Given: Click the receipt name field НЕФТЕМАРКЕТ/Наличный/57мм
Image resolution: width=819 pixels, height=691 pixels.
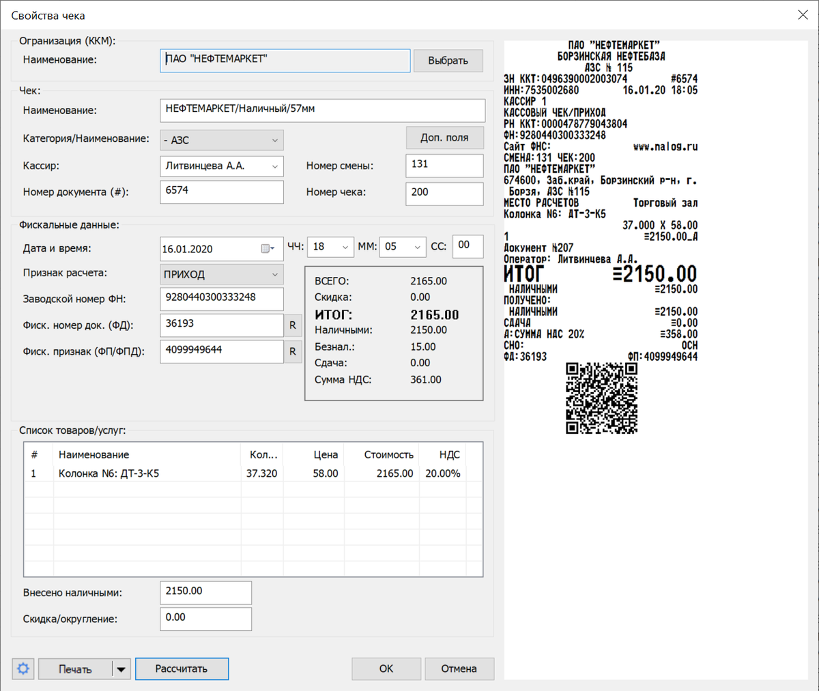Looking at the screenshot, I should [323, 110].
